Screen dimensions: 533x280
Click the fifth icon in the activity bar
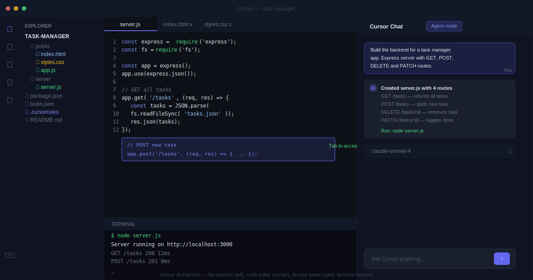(10, 100)
